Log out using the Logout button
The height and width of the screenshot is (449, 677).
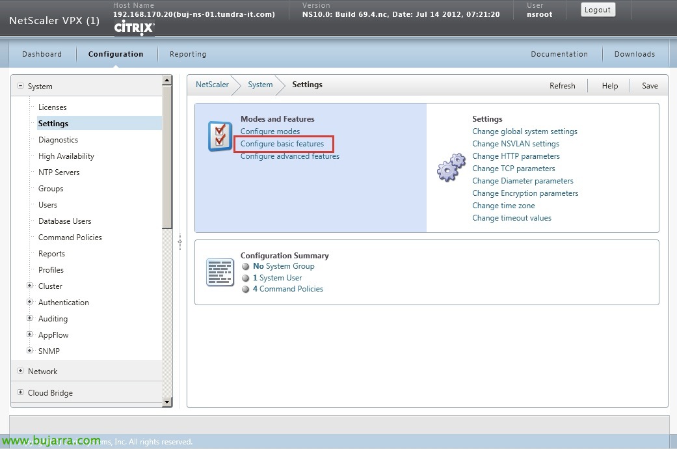(598, 10)
